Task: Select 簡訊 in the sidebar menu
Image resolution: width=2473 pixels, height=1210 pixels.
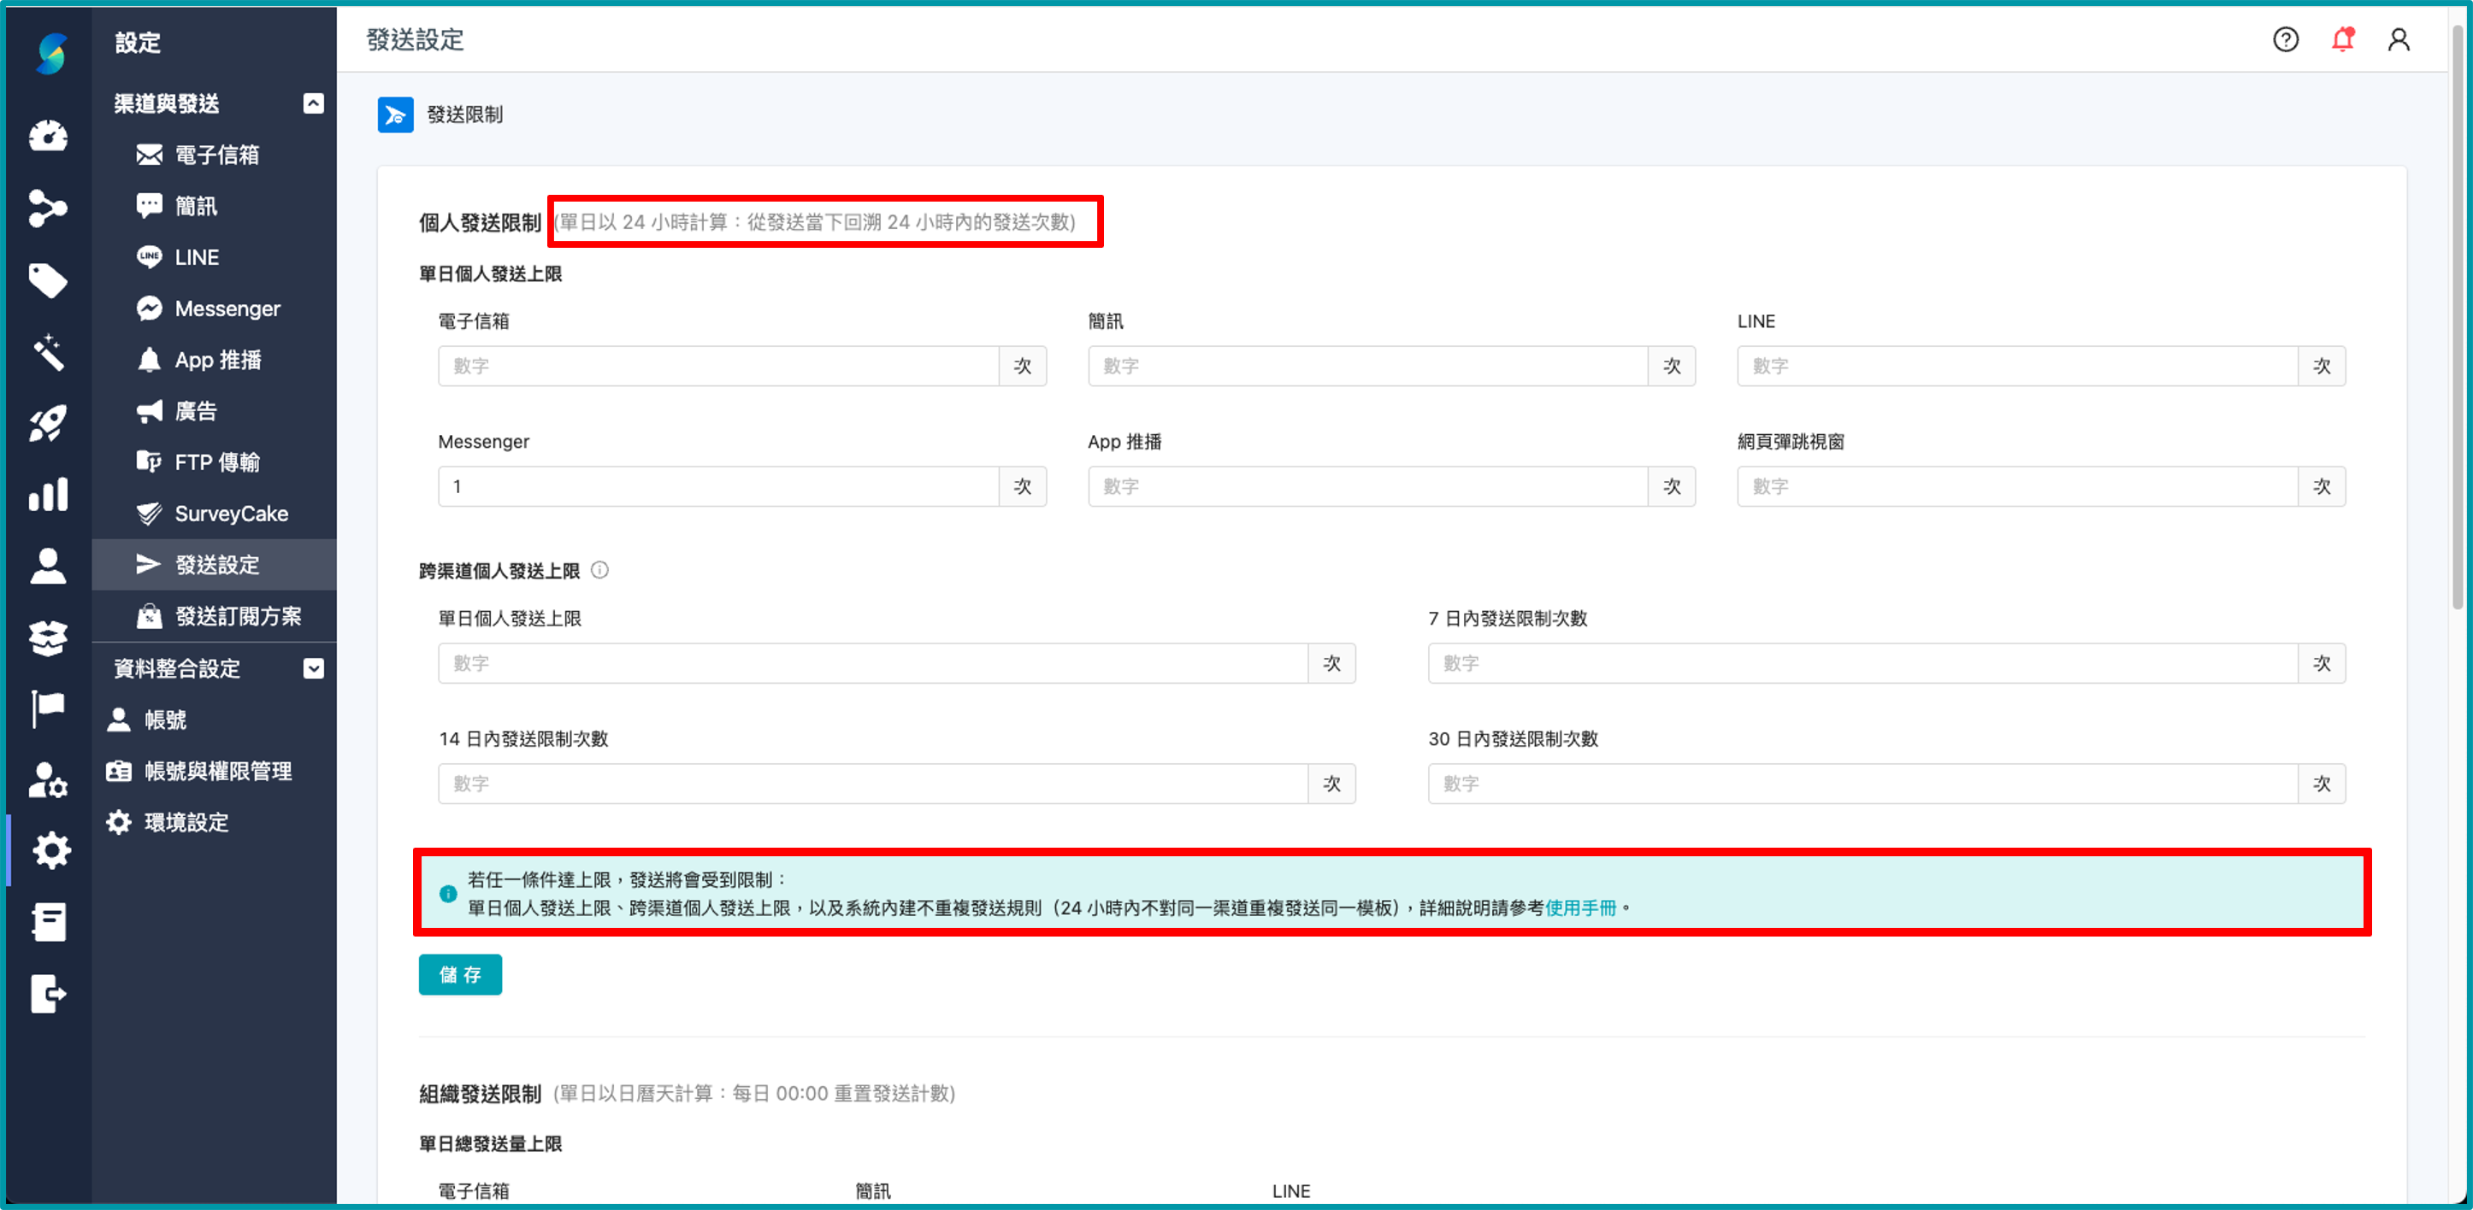Action: pos(197,205)
